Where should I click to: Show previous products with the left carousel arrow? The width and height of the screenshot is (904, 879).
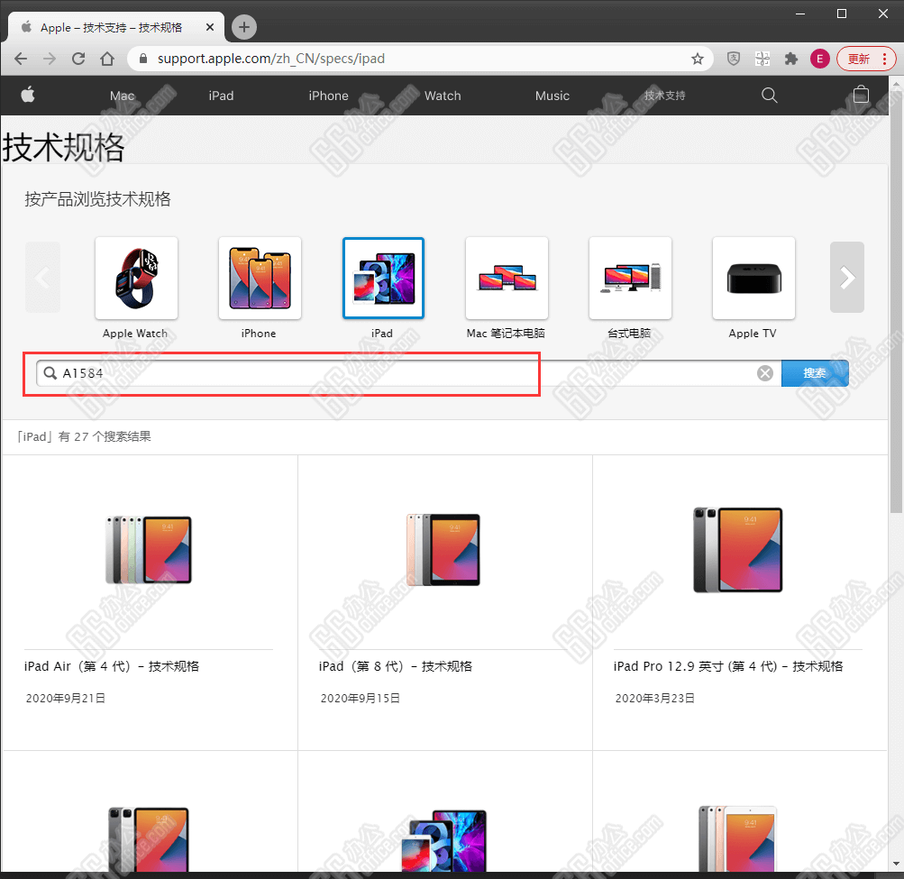click(x=42, y=278)
